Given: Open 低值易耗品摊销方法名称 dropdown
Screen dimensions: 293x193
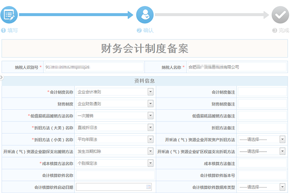Looking at the screenshot, I should (x=151, y=116).
